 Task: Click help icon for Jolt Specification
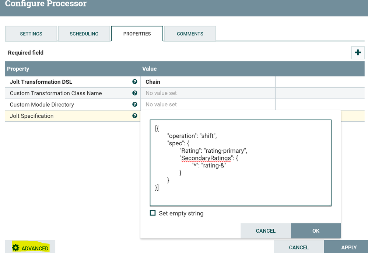point(135,116)
